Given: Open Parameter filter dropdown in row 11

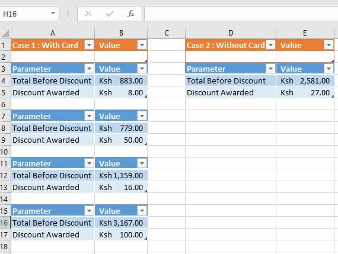Looking at the screenshot, I should (x=89, y=163).
